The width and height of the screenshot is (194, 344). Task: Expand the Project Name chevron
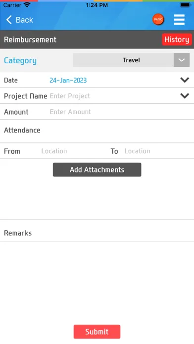[x=185, y=96]
